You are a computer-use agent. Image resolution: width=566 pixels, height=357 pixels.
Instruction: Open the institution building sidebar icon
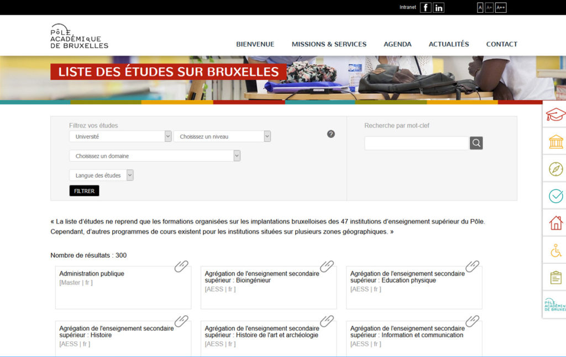(x=556, y=142)
